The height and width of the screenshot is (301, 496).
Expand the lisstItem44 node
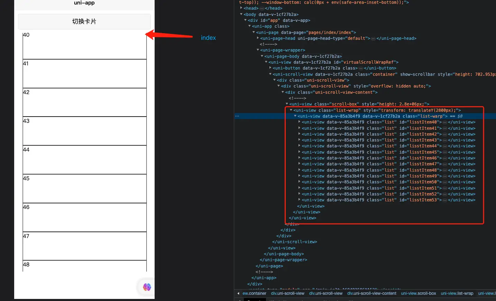[300, 146]
